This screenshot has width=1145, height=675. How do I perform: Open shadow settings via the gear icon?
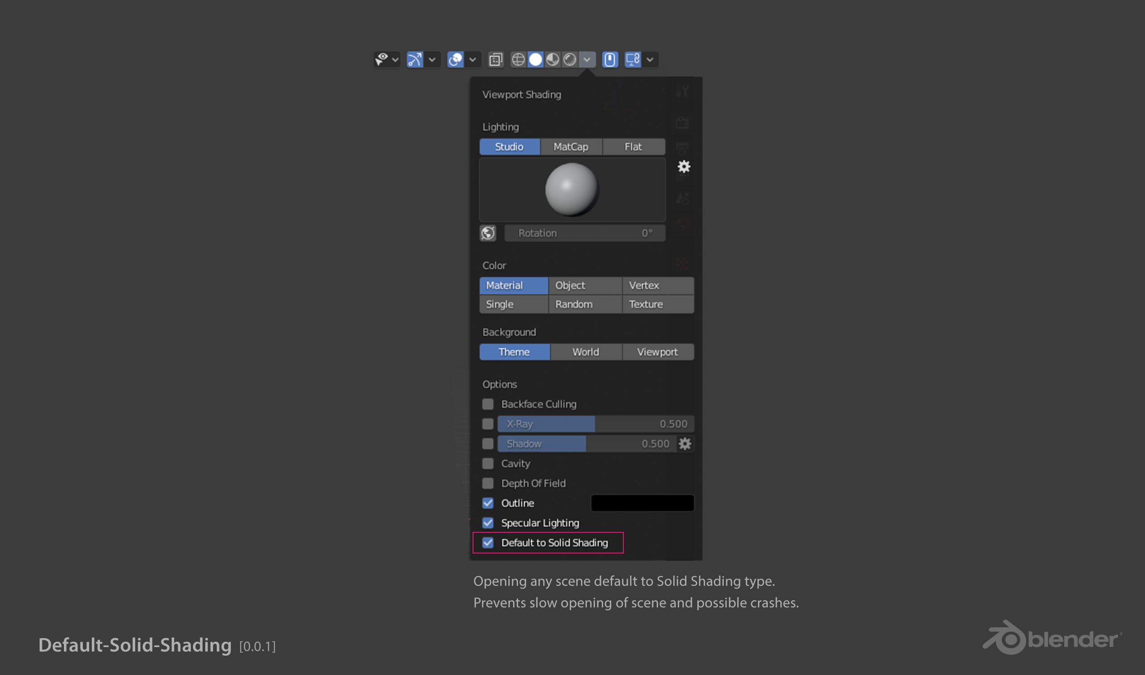pos(685,444)
